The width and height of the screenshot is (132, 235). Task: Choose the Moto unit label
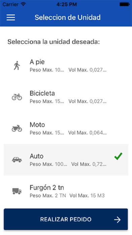pos(37,125)
